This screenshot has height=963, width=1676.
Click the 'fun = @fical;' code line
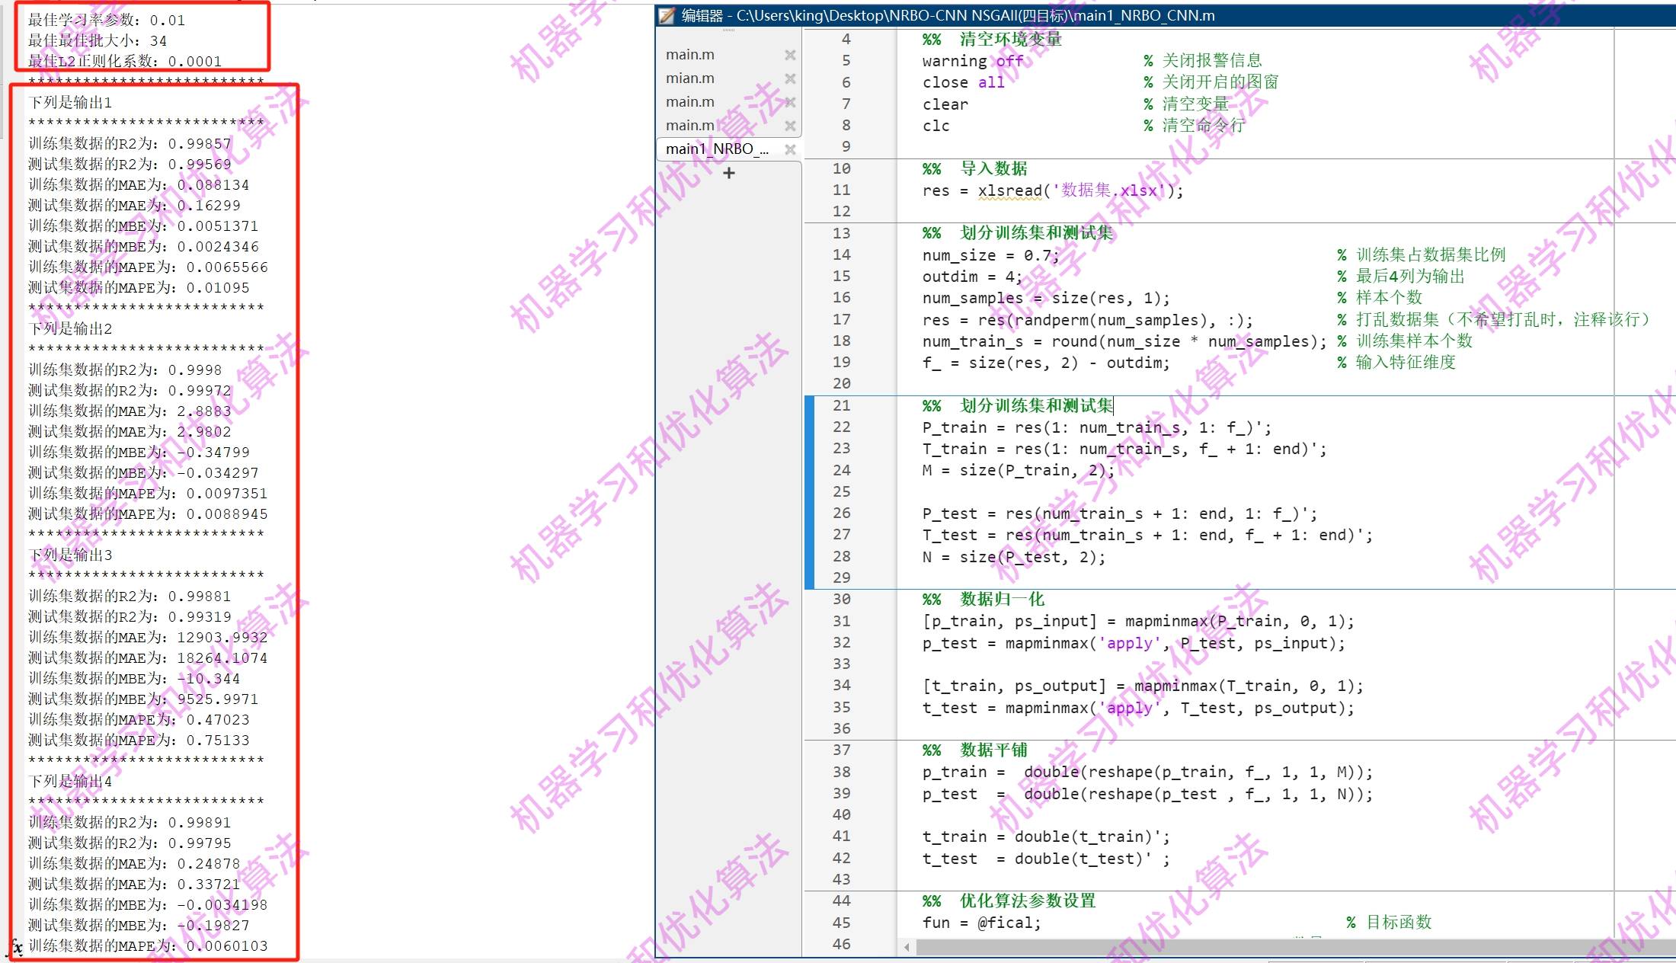tap(981, 923)
